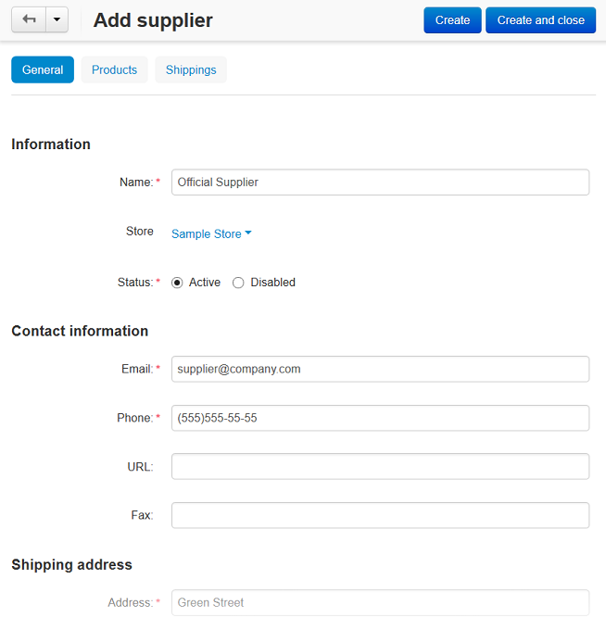Click the Create and close button
The height and width of the screenshot is (630, 606).
tap(540, 20)
